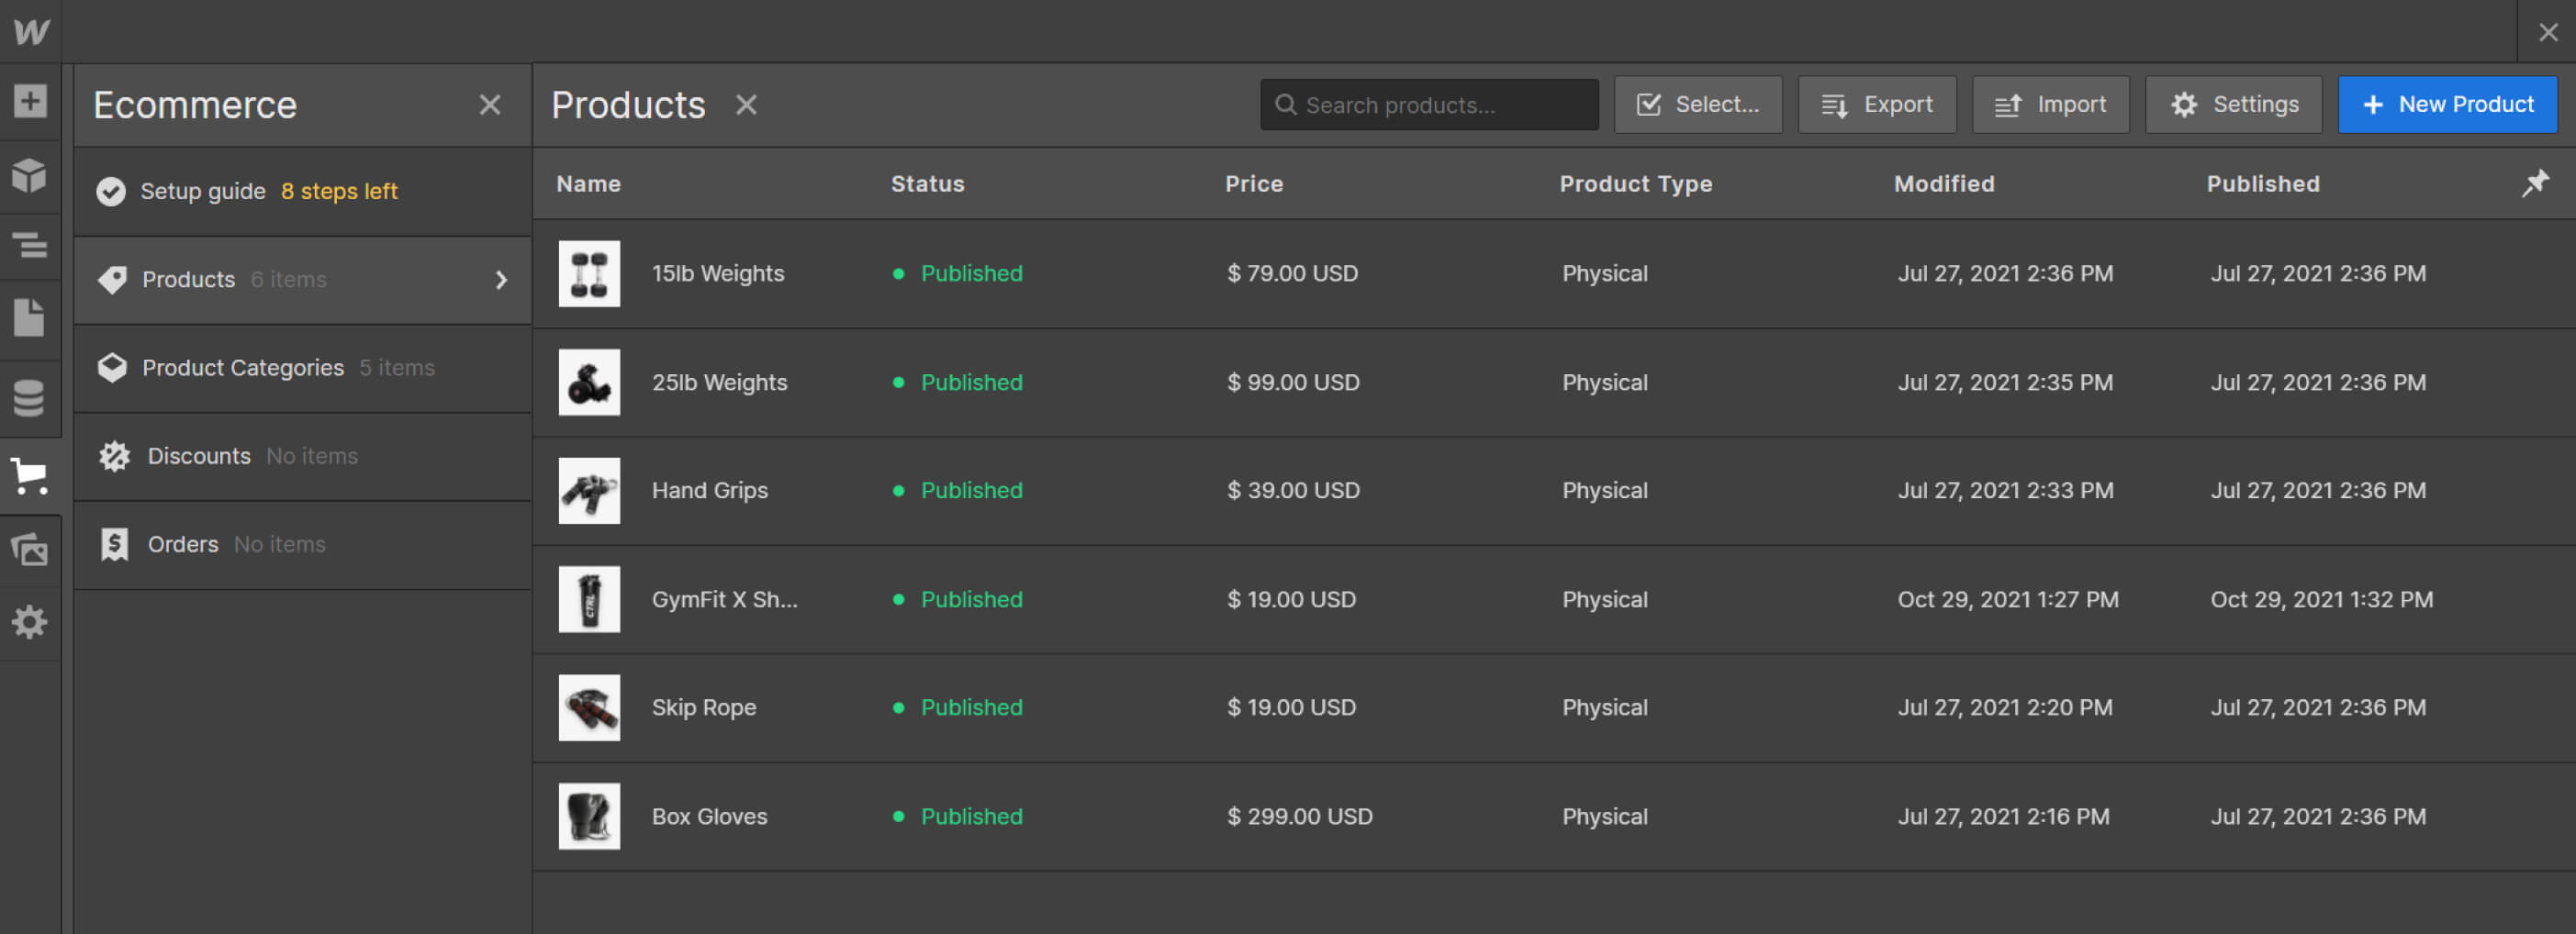Open the Navigator icon in left sidebar

(30, 245)
